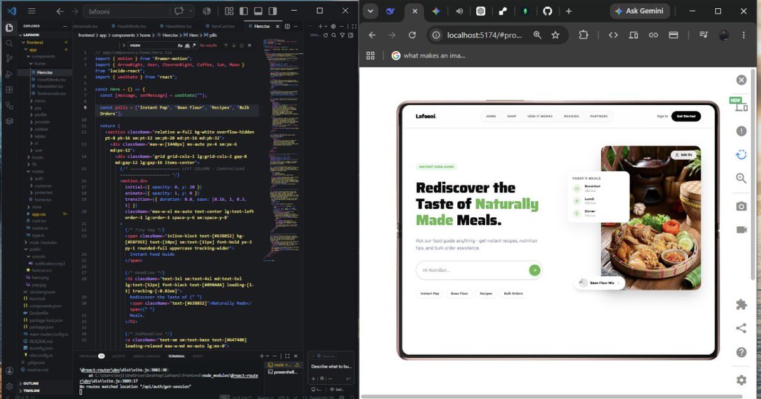Click Get Started button on Lafooni page
The height and width of the screenshot is (399, 761).
pyautogui.click(x=686, y=116)
